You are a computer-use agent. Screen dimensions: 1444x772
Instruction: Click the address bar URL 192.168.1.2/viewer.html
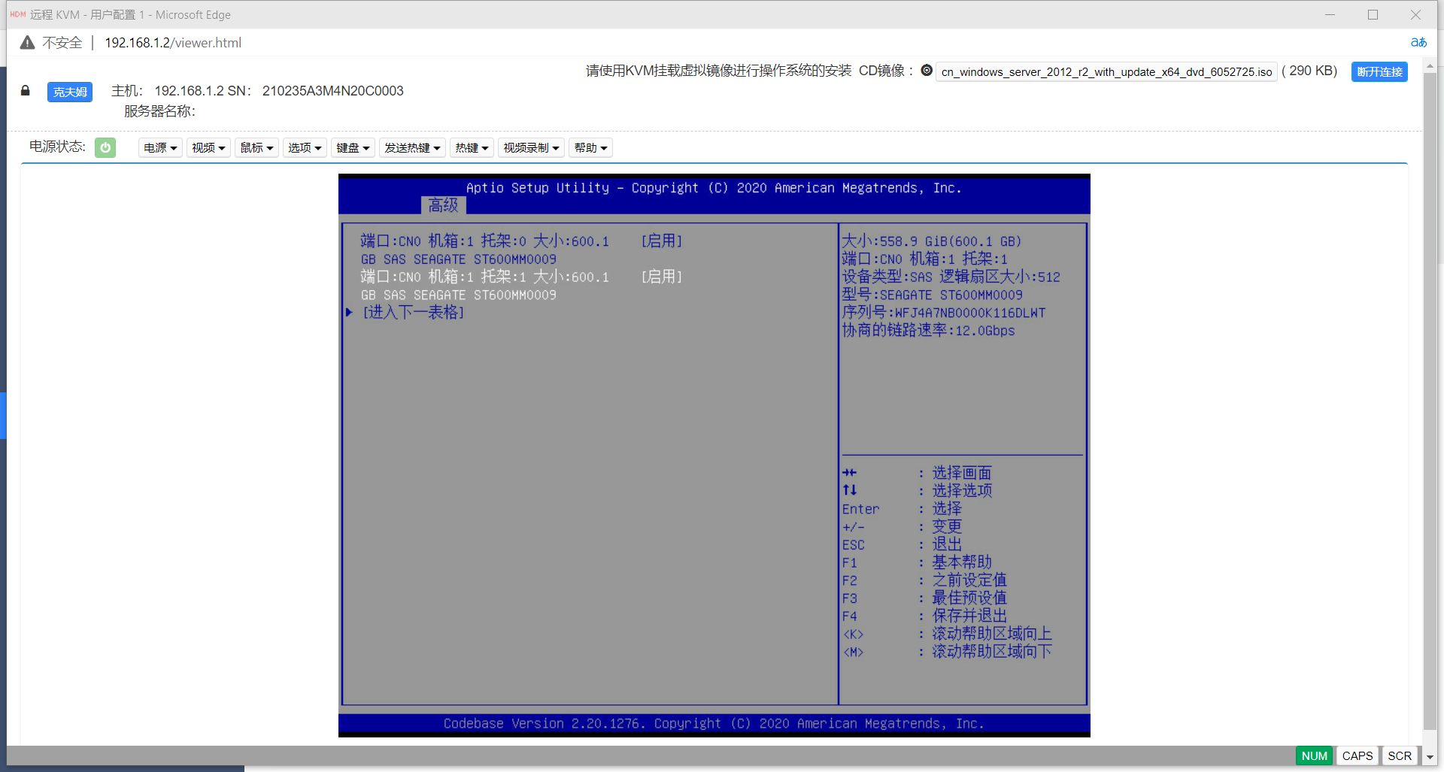pyautogui.click(x=173, y=43)
